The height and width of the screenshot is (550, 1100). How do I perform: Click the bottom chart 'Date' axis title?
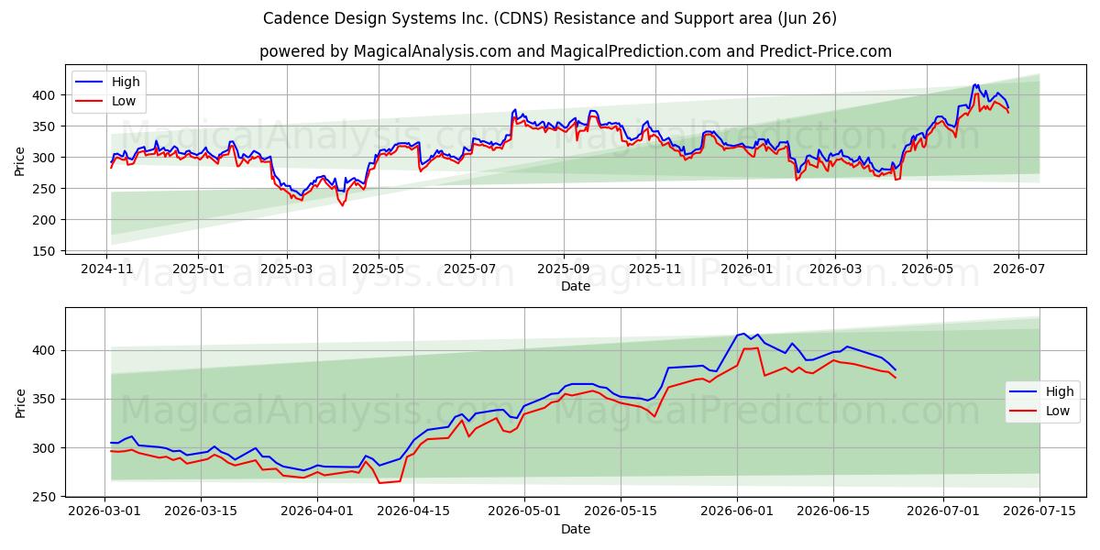pyautogui.click(x=576, y=529)
